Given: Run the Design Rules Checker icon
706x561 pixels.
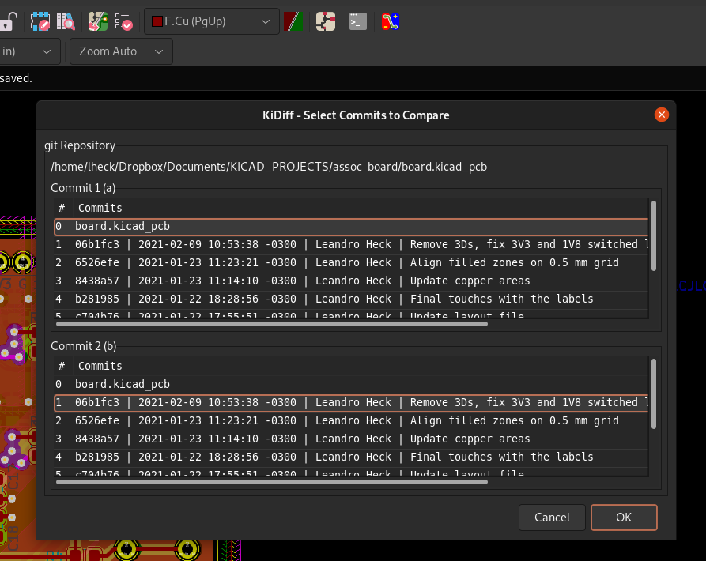Looking at the screenshot, I should point(124,21).
